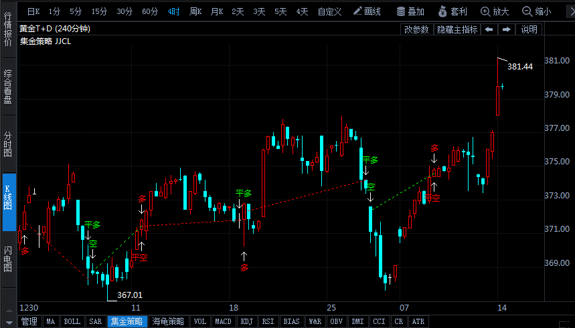Click the 367.01 low price label
The width and height of the screenshot is (575, 328).
[x=129, y=295]
